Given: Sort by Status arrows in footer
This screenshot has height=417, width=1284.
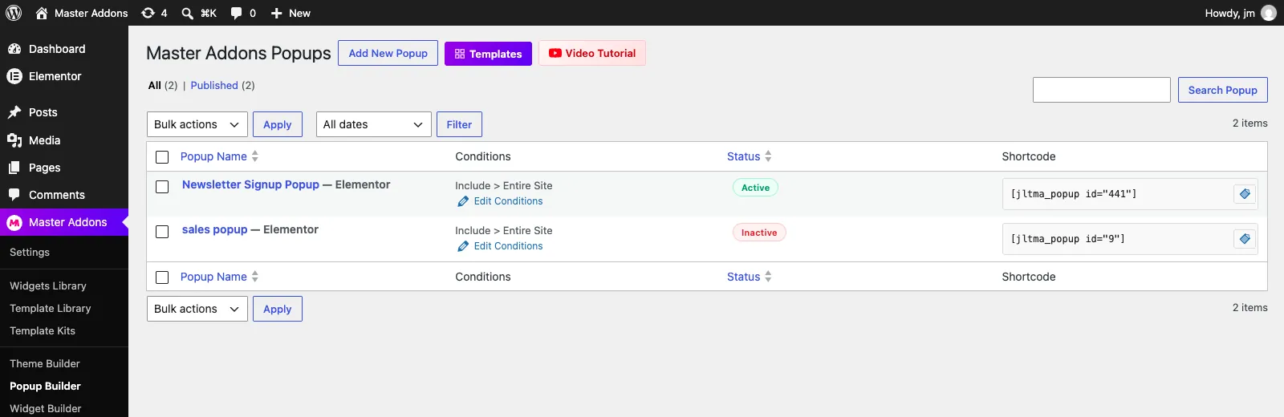Looking at the screenshot, I should [x=768, y=277].
